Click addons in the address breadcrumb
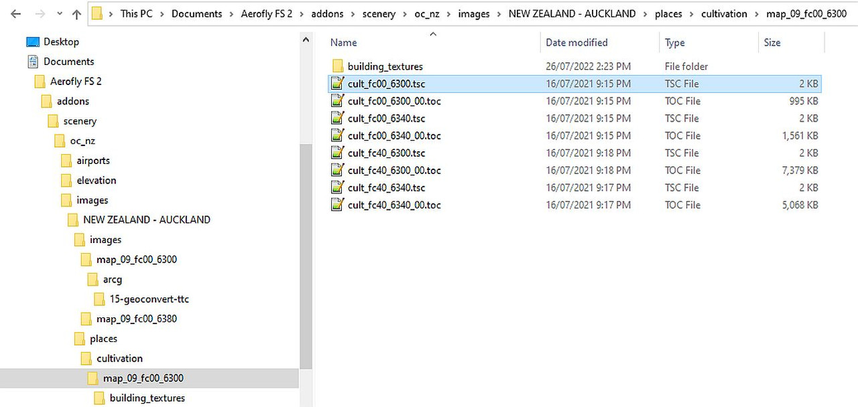The width and height of the screenshot is (858, 407). (x=328, y=13)
